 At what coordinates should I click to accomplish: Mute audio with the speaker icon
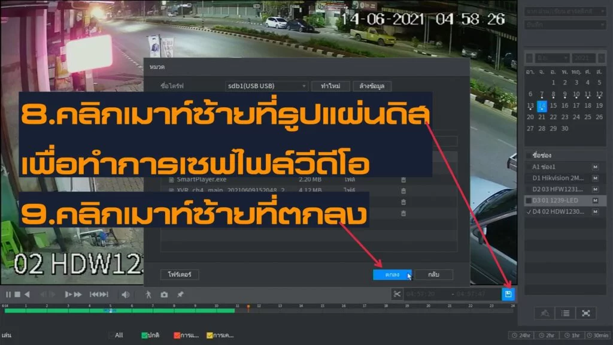126,295
